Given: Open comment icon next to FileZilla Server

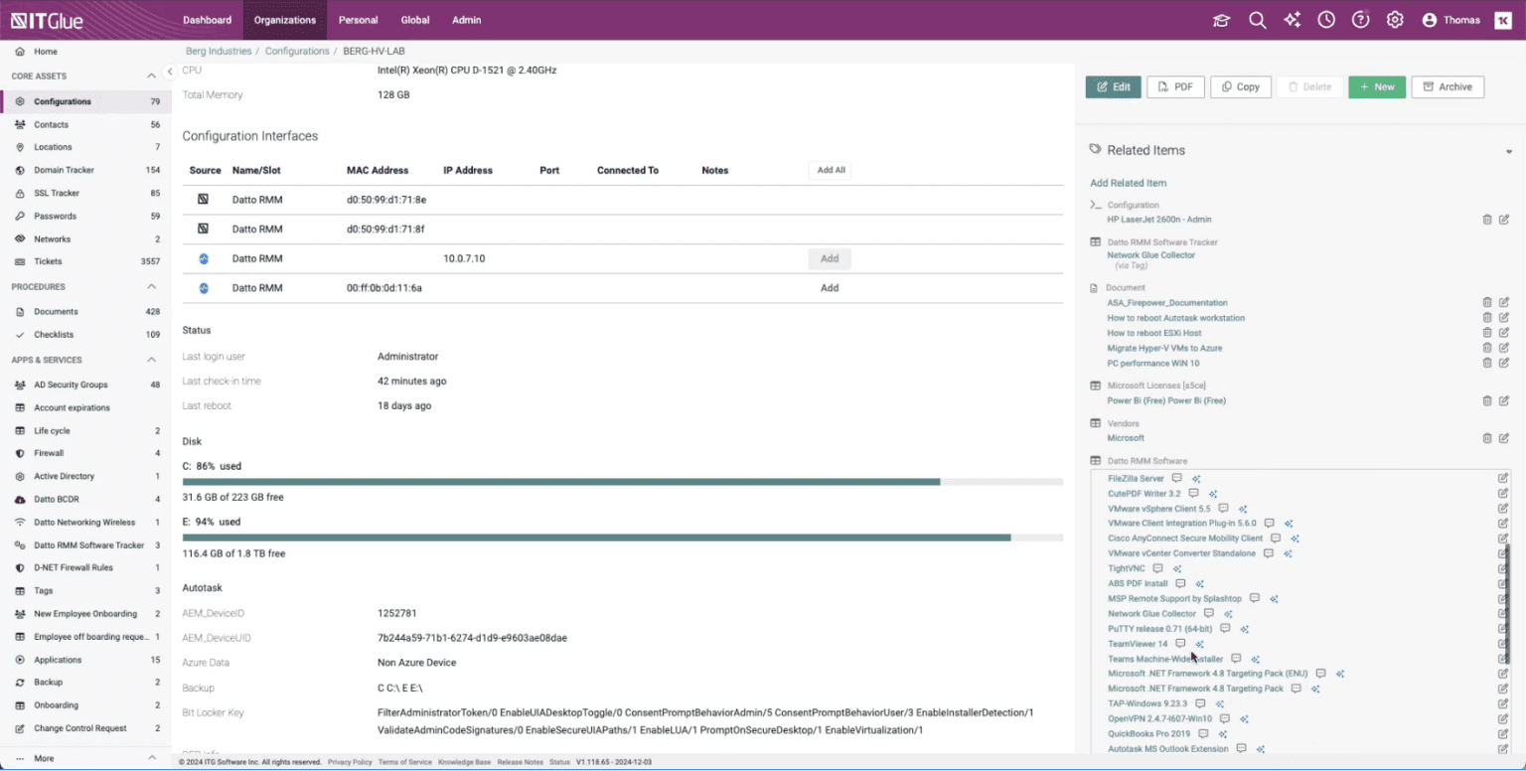Looking at the screenshot, I should click(x=1177, y=479).
